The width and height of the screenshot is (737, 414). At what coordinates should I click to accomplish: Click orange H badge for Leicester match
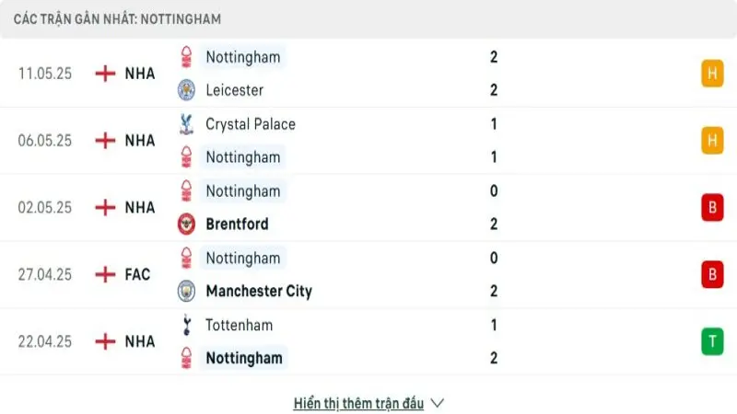711,74
